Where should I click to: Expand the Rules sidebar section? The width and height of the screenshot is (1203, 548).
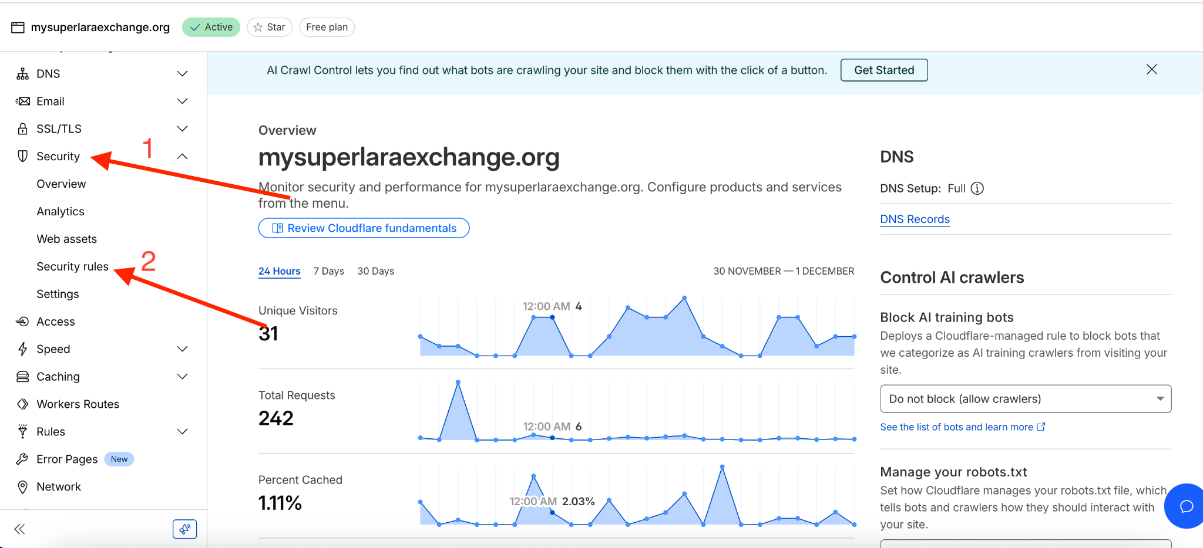pos(182,432)
